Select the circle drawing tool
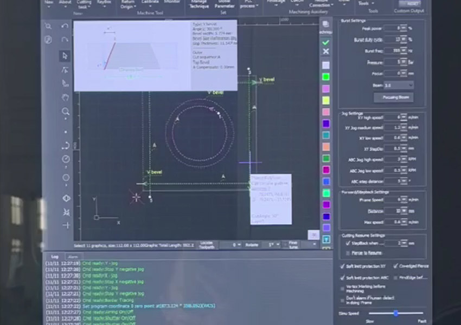 [66, 178]
